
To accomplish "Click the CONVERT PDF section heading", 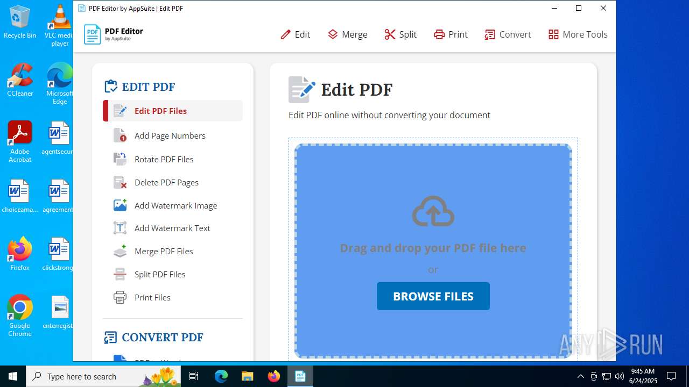I will coord(154,337).
